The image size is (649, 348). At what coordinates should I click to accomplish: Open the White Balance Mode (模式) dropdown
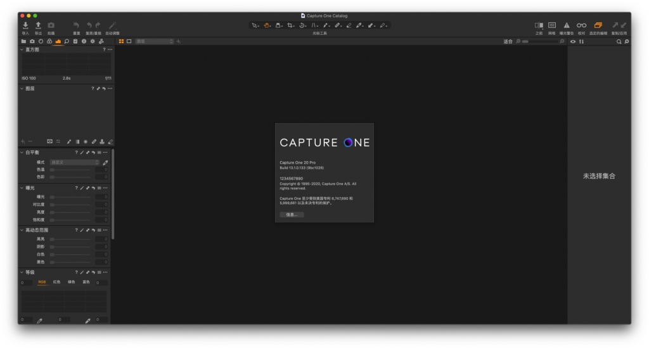(x=75, y=162)
